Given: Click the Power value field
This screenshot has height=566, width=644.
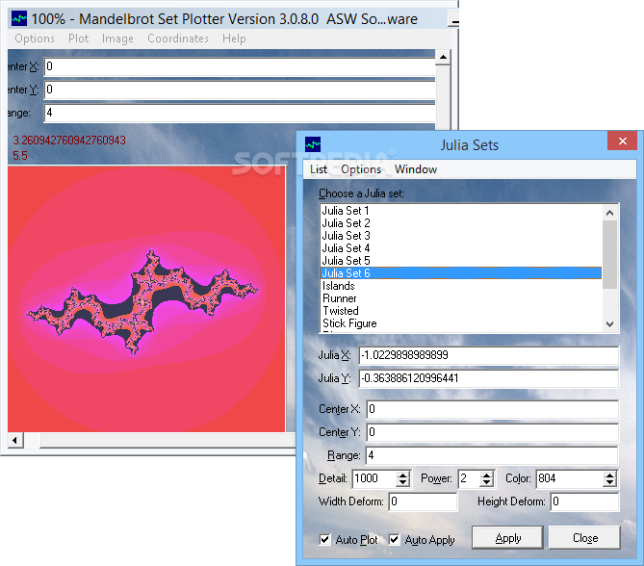Looking at the screenshot, I should (470, 478).
